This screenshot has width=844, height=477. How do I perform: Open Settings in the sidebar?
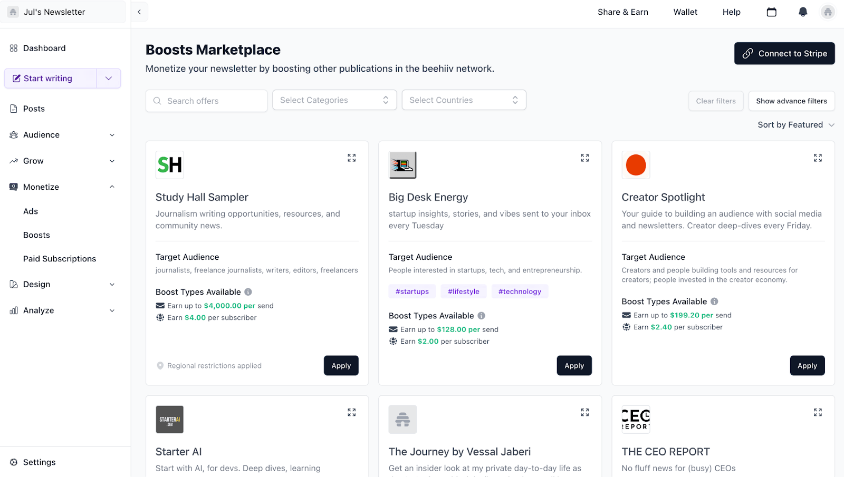[x=39, y=462]
